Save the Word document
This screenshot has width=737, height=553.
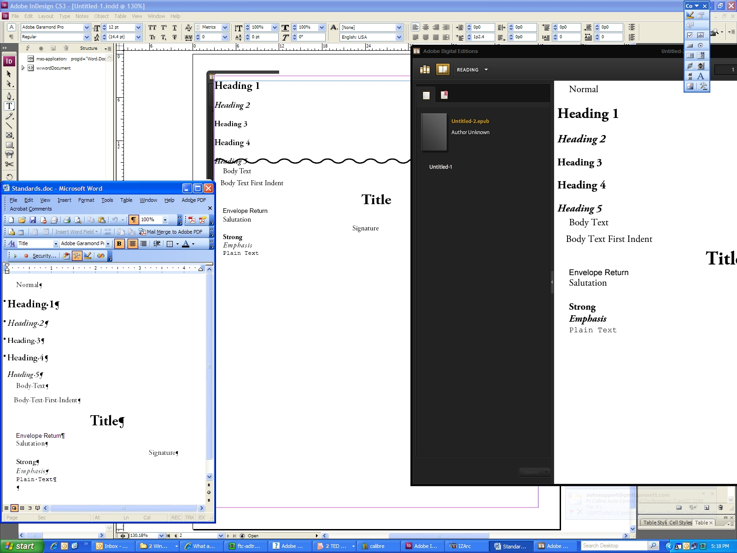click(33, 220)
